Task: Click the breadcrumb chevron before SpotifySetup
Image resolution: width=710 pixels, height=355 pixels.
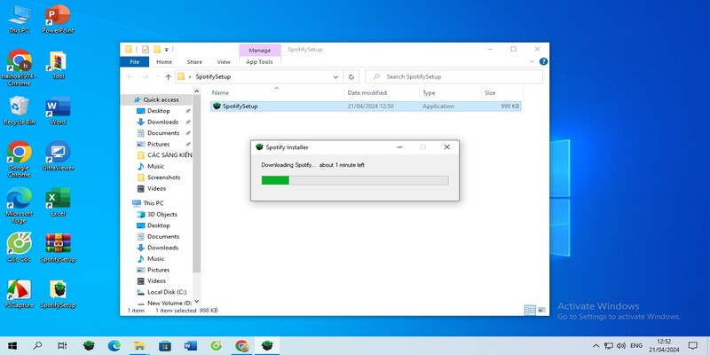Action: coord(190,77)
